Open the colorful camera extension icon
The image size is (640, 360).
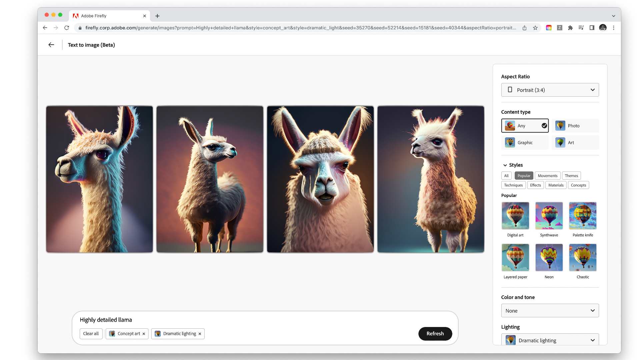(549, 28)
